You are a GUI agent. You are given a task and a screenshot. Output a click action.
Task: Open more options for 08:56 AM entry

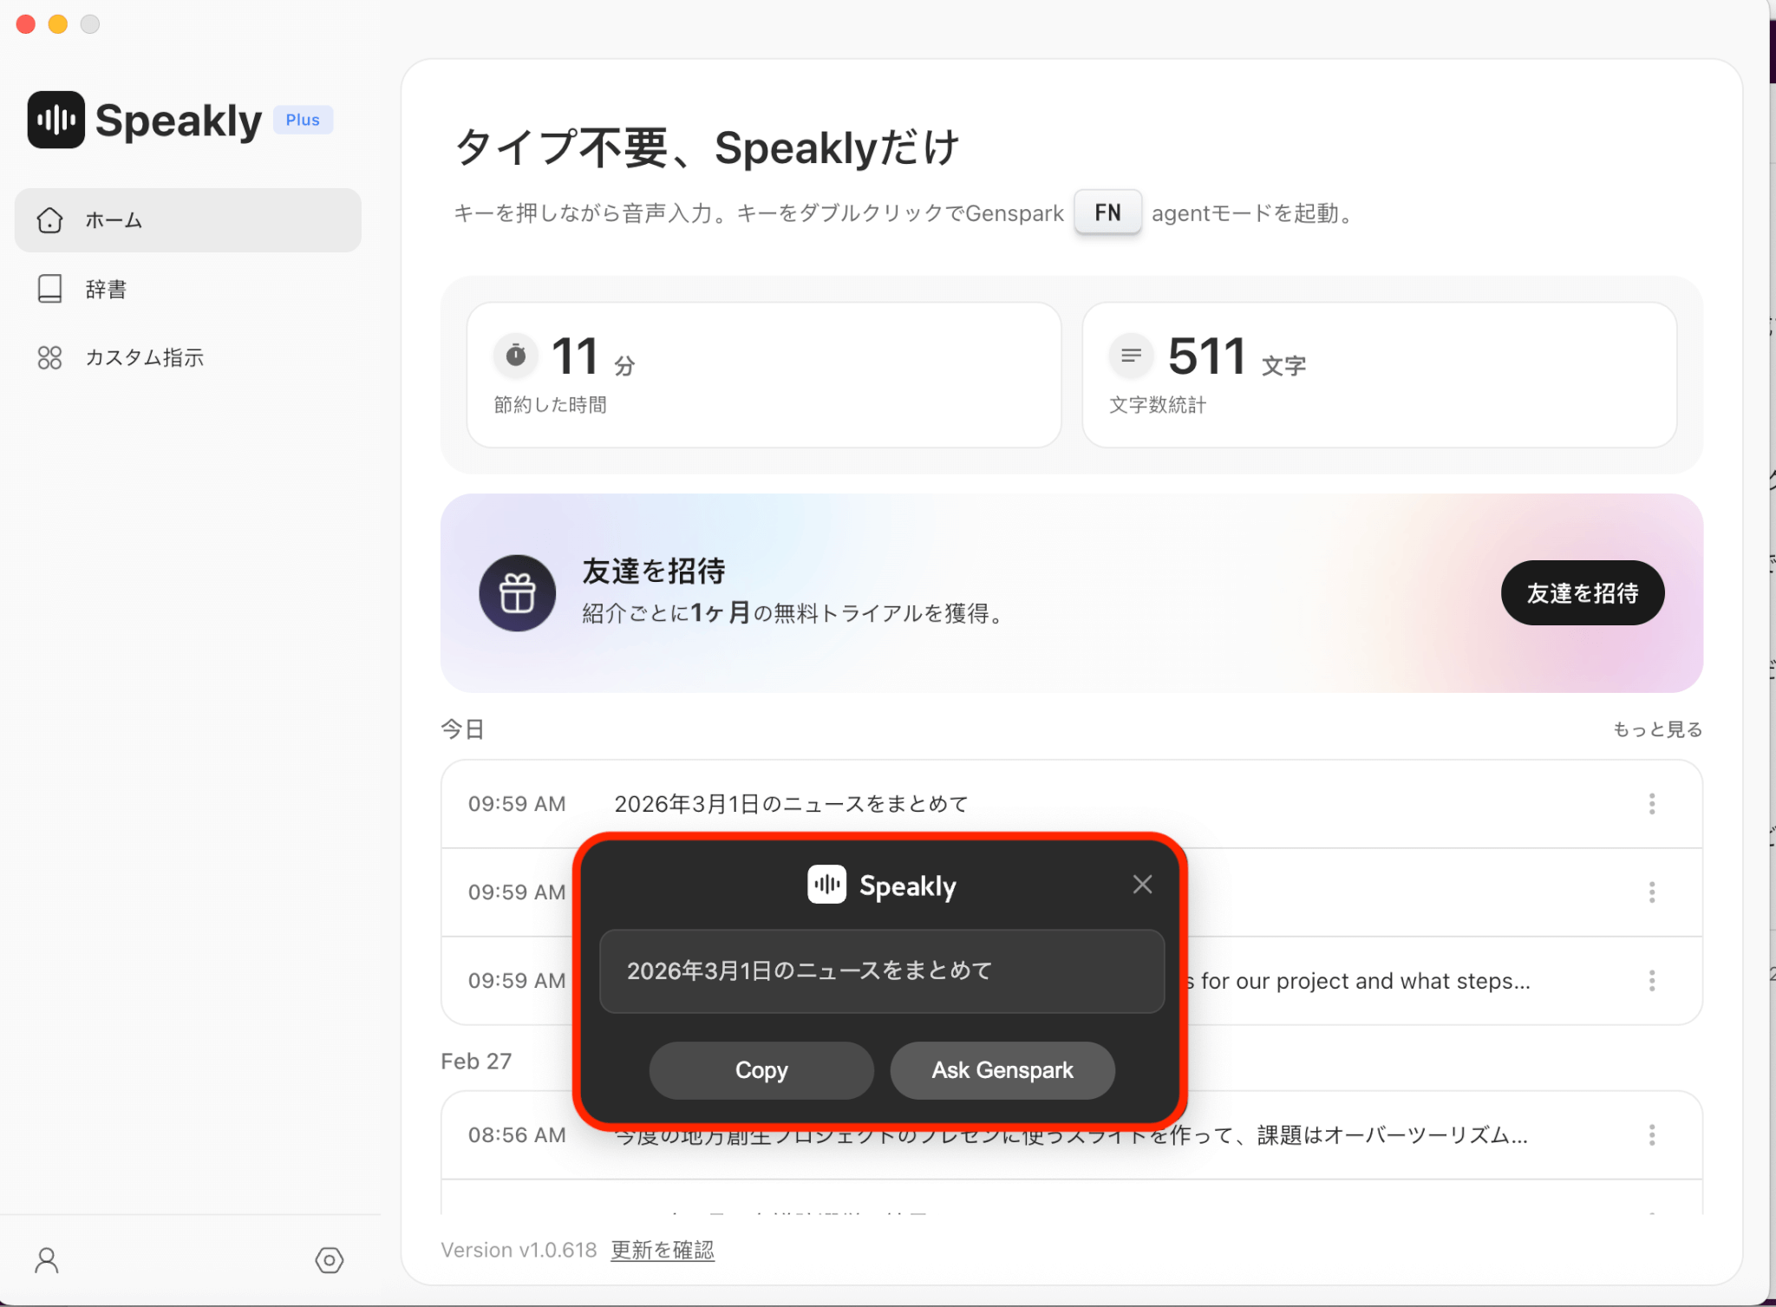(1651, 1134)
